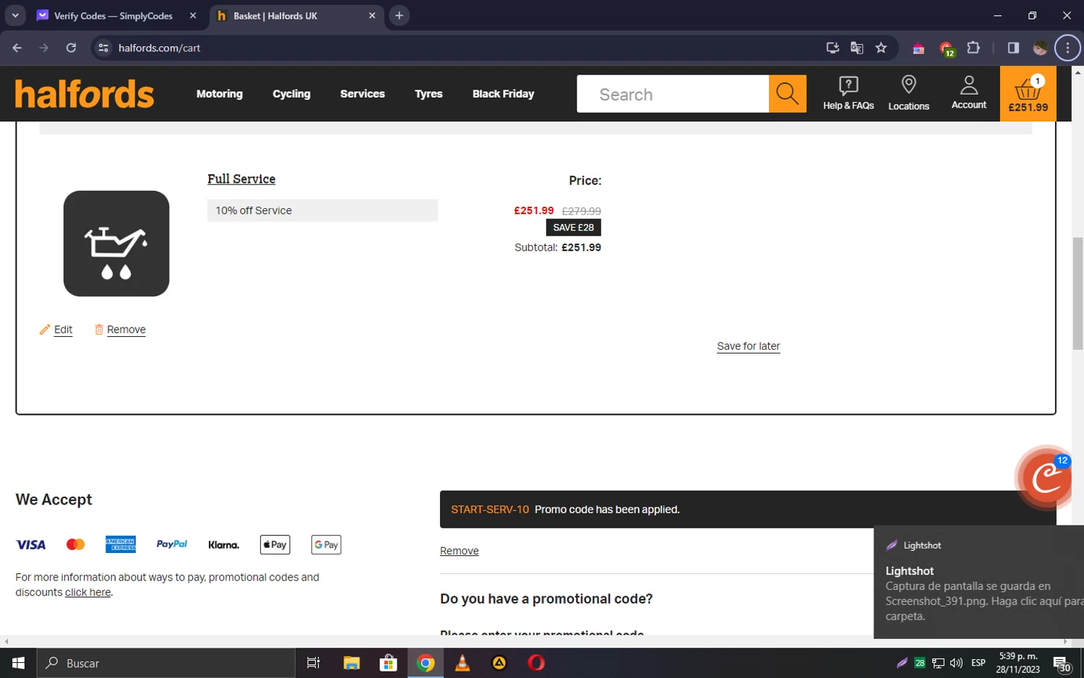Go forward in browser history

point(44,48)
